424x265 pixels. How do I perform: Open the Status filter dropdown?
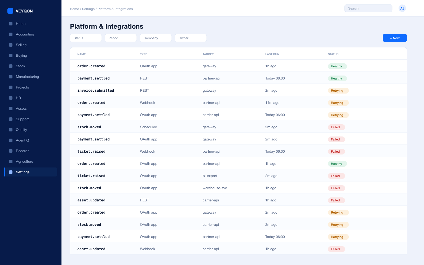(x=86, y=38)
